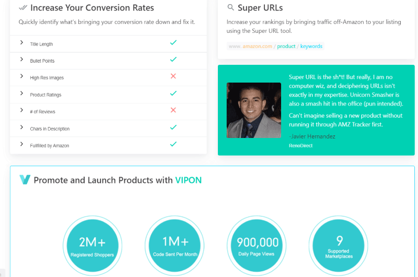Screen dimensions: 418x277
Task: Click Javier Hernandez's testimonial photo
Action: 254,110
